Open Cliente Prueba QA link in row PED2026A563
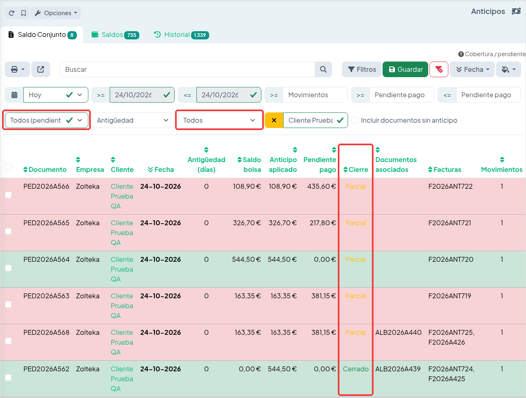This screenshot has width=526, height=398. [122, 306]
